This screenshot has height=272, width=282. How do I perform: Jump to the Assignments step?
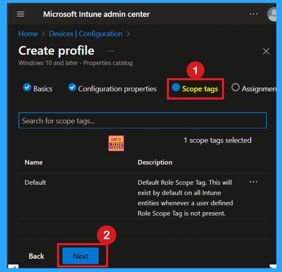pos(254,88)
